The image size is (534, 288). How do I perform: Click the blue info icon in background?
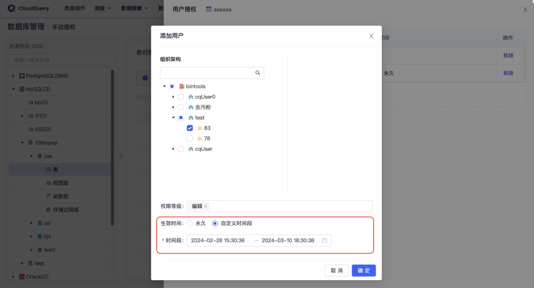(x=145, y=78)
